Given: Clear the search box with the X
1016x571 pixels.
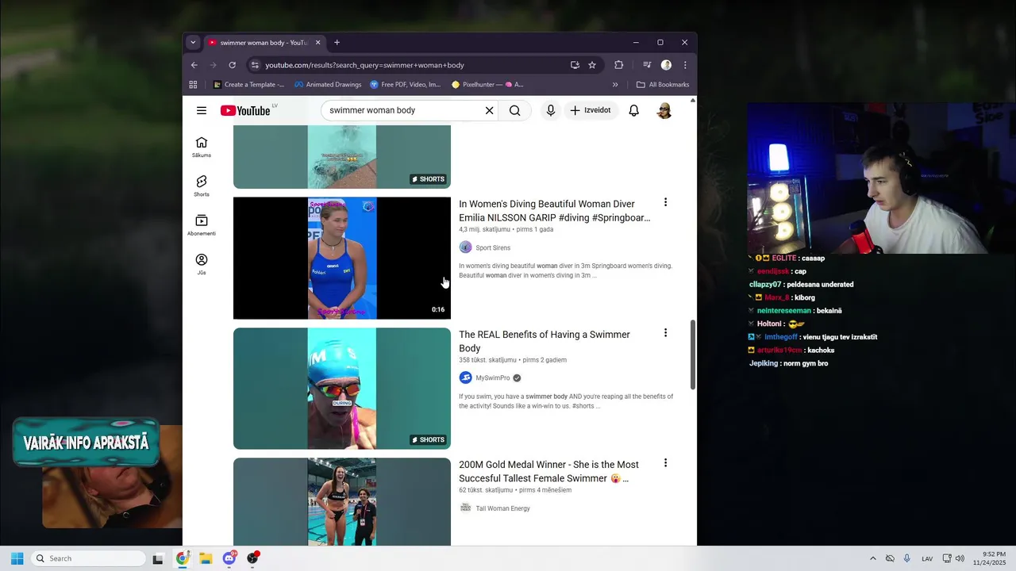Looking at the screenshot, I should coord(489,110).
